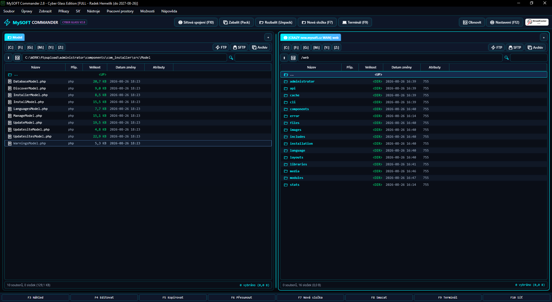
Task: Click Obnovit refresh button
Action: [x=472, y=22]
